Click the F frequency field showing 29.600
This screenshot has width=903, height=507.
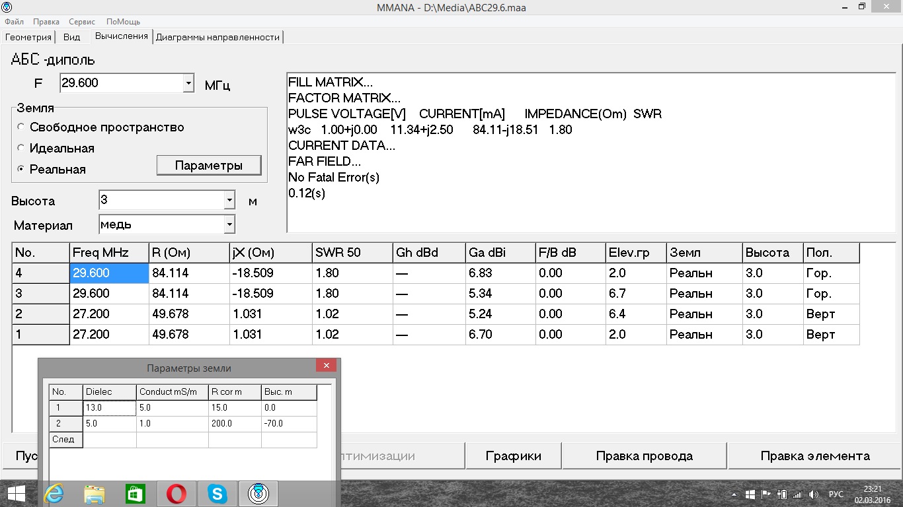tap(121, 83)
